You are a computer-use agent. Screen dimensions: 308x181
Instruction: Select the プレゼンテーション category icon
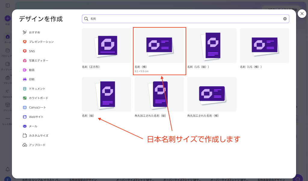25,42
